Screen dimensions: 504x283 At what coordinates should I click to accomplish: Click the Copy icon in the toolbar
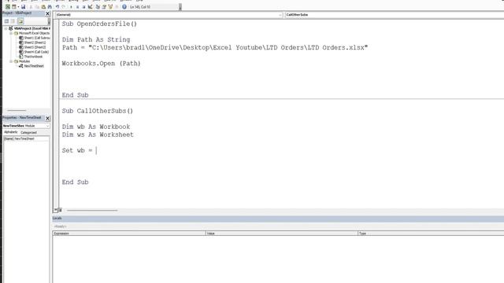[x=37, y=7]
